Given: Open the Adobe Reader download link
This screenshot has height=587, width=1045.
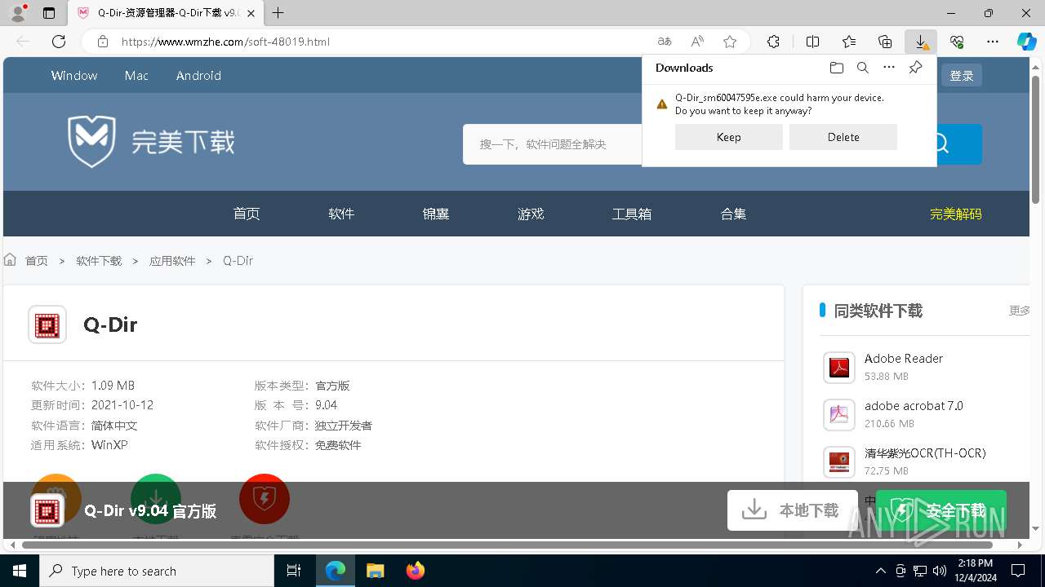Looking at the screenshot, I should click(904, 358).
